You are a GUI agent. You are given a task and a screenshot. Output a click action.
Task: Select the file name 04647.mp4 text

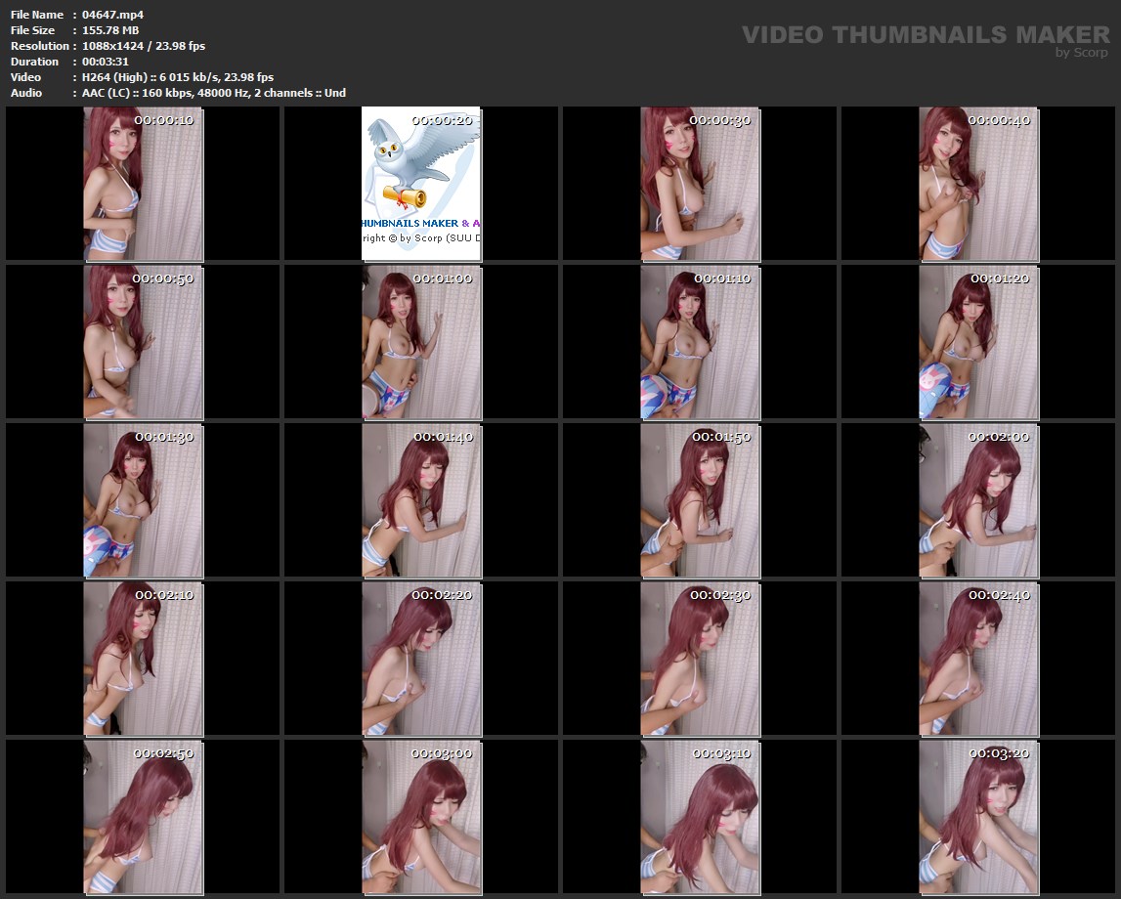pyautogui.click(x=113, y=15)
